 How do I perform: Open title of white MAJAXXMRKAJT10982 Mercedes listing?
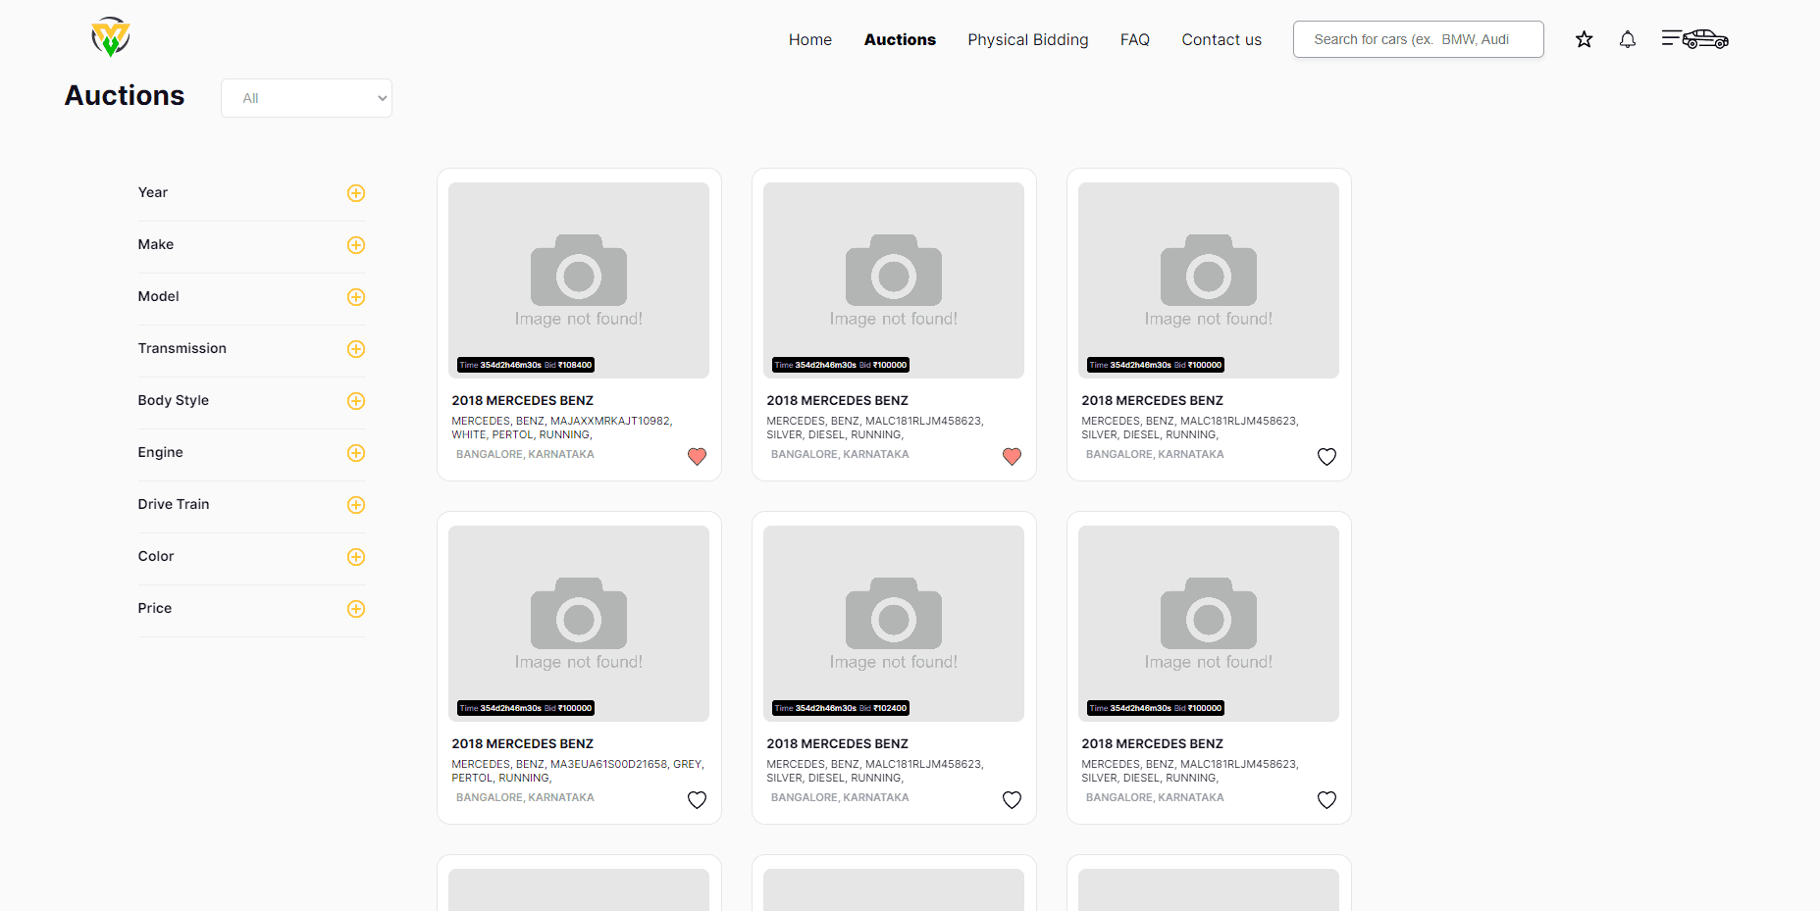pyautogui.click(x=523, y=400)
